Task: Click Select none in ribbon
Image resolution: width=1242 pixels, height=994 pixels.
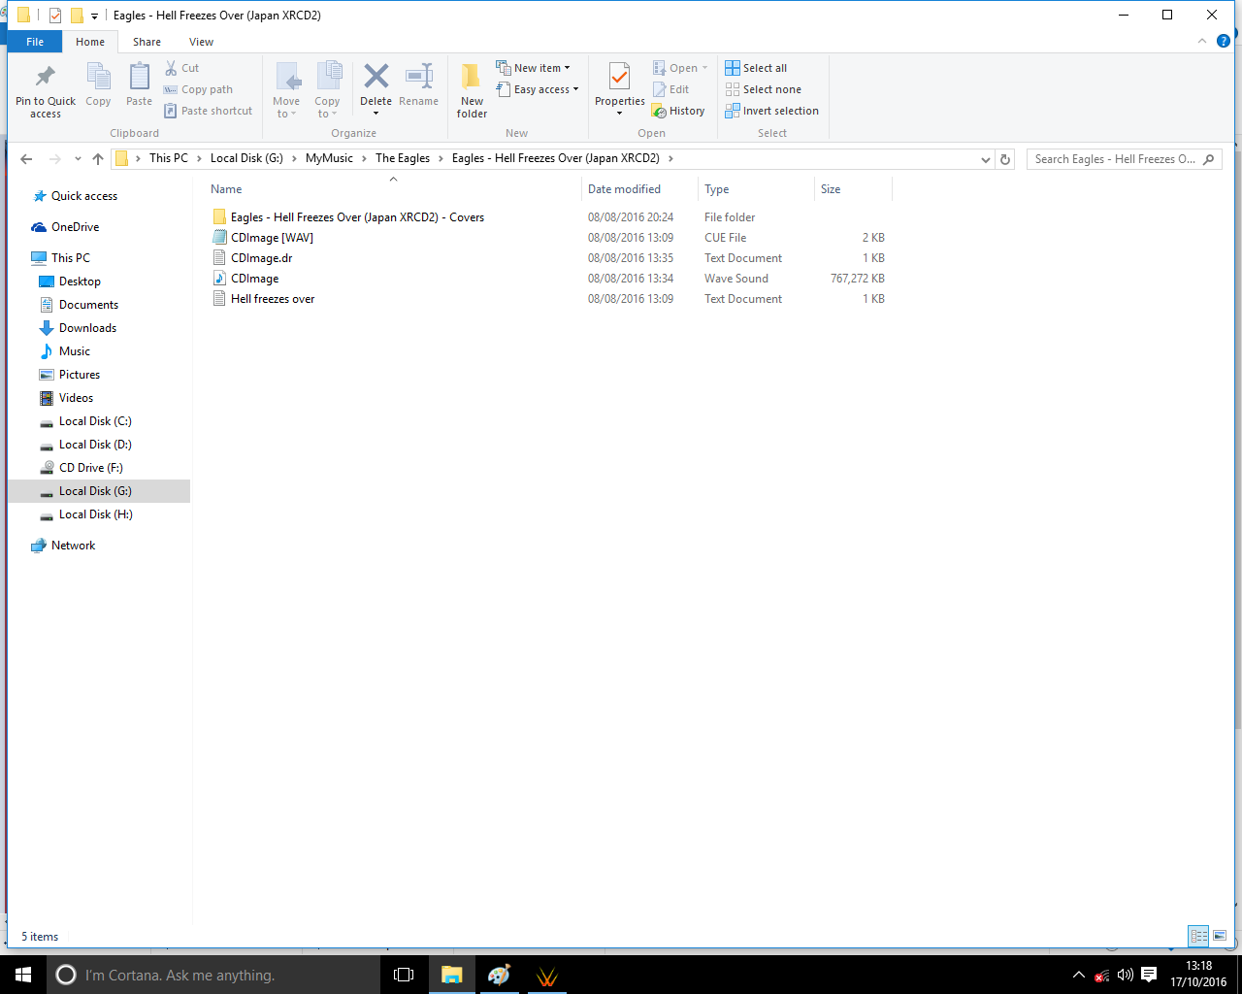Action: pyautogui.click(x=763, y=89)
